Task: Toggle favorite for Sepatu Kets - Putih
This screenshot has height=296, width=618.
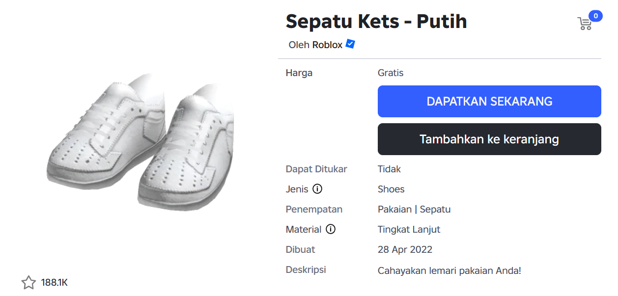Action: [28, 282]
